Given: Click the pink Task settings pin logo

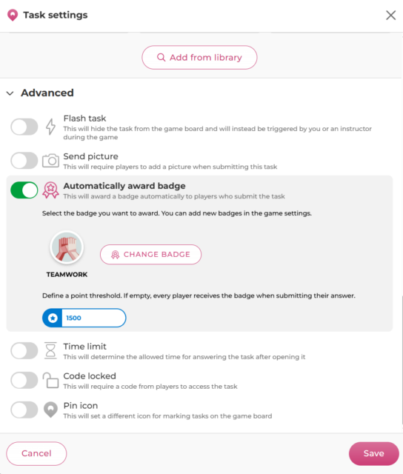Looking at the screenshot, I should coord(13,15).
